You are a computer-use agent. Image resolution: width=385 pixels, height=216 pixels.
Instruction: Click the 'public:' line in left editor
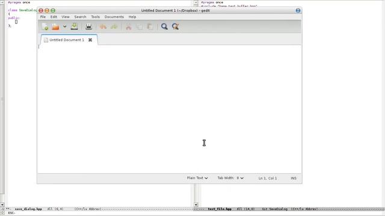pos(14,18)
